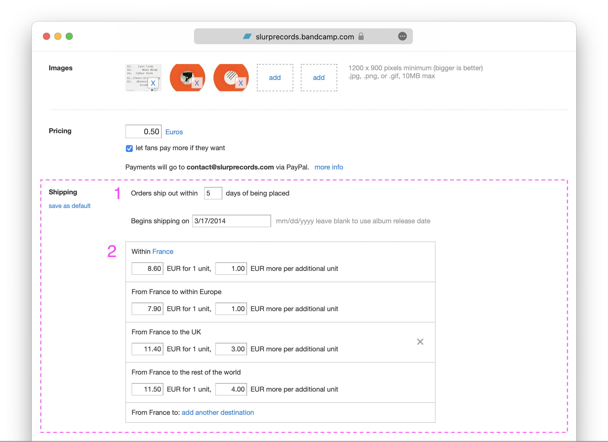Open add another destination chooser

click(218, 413)
